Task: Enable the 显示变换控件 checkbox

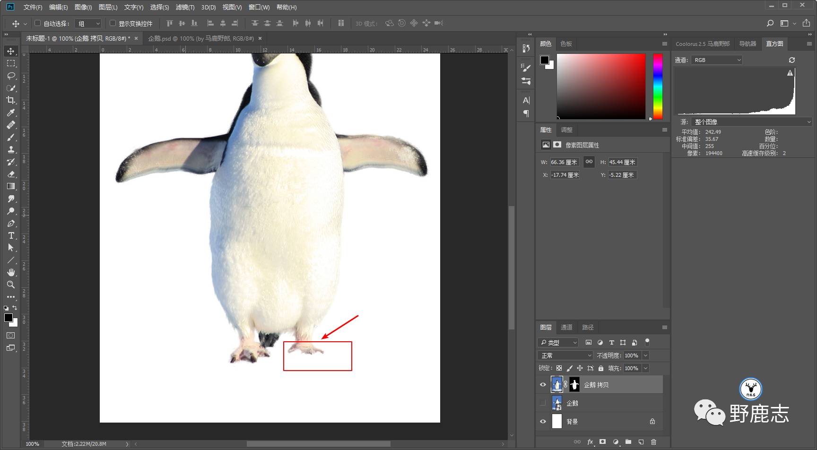Action: (x=113, y=23)
